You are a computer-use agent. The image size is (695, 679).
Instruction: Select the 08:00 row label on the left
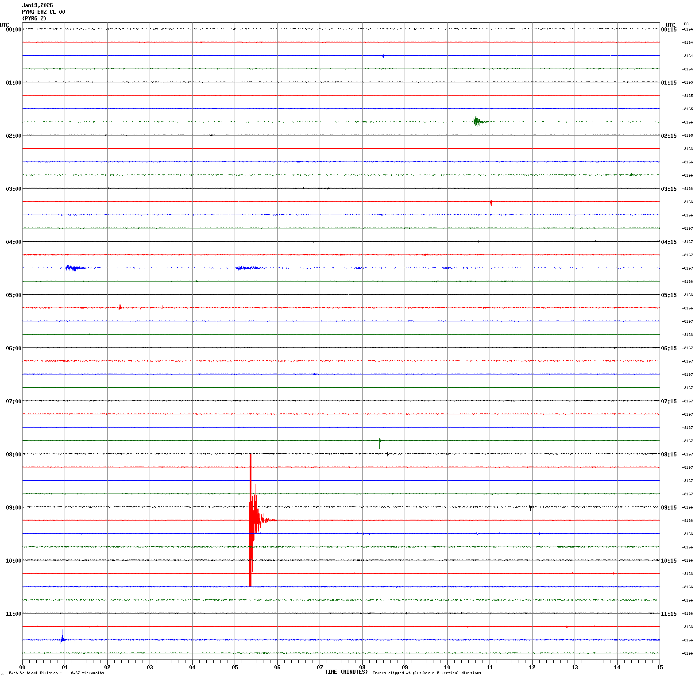(13, 455)
